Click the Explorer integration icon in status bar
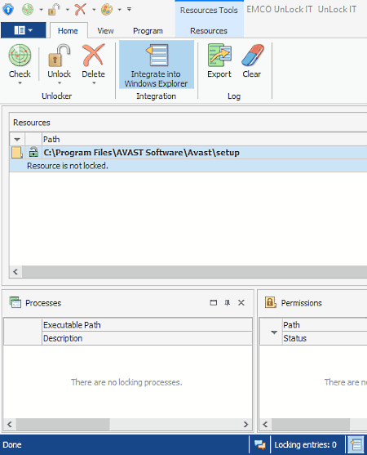Viewport: 367px width, 455px height. pos(356,444)
